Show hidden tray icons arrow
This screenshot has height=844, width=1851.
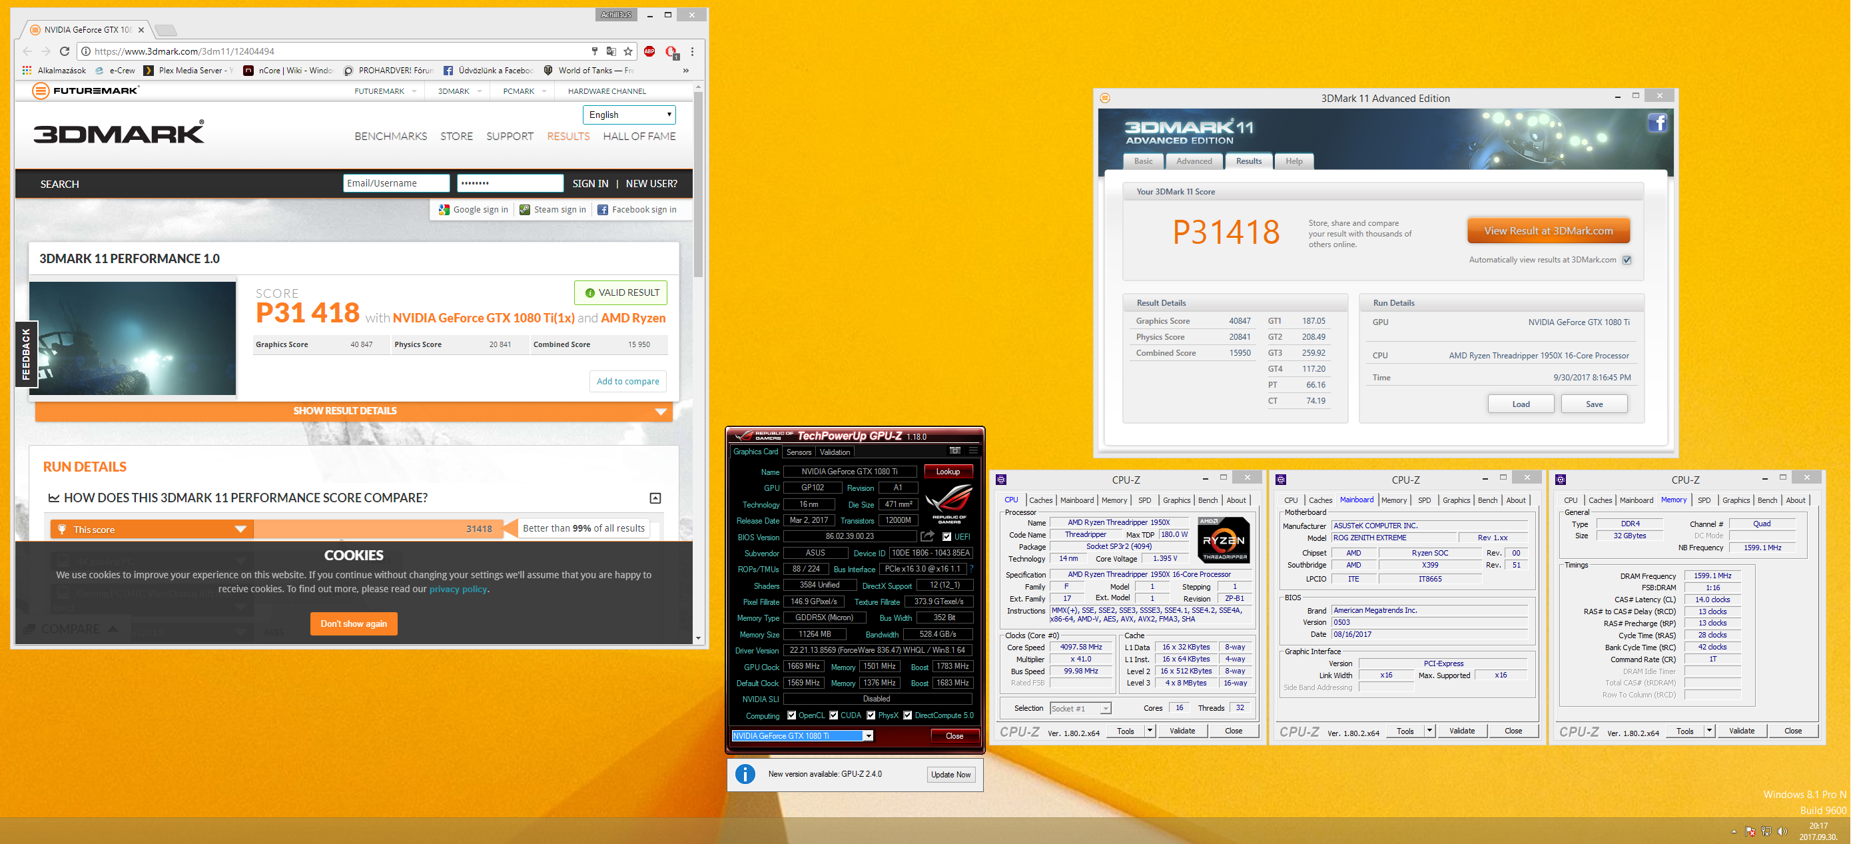pyautogui.click(x=1734, y=832)
